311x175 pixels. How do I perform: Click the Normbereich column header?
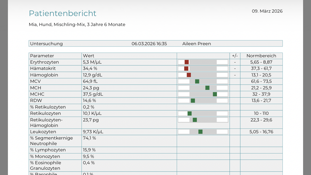[261, 56]
